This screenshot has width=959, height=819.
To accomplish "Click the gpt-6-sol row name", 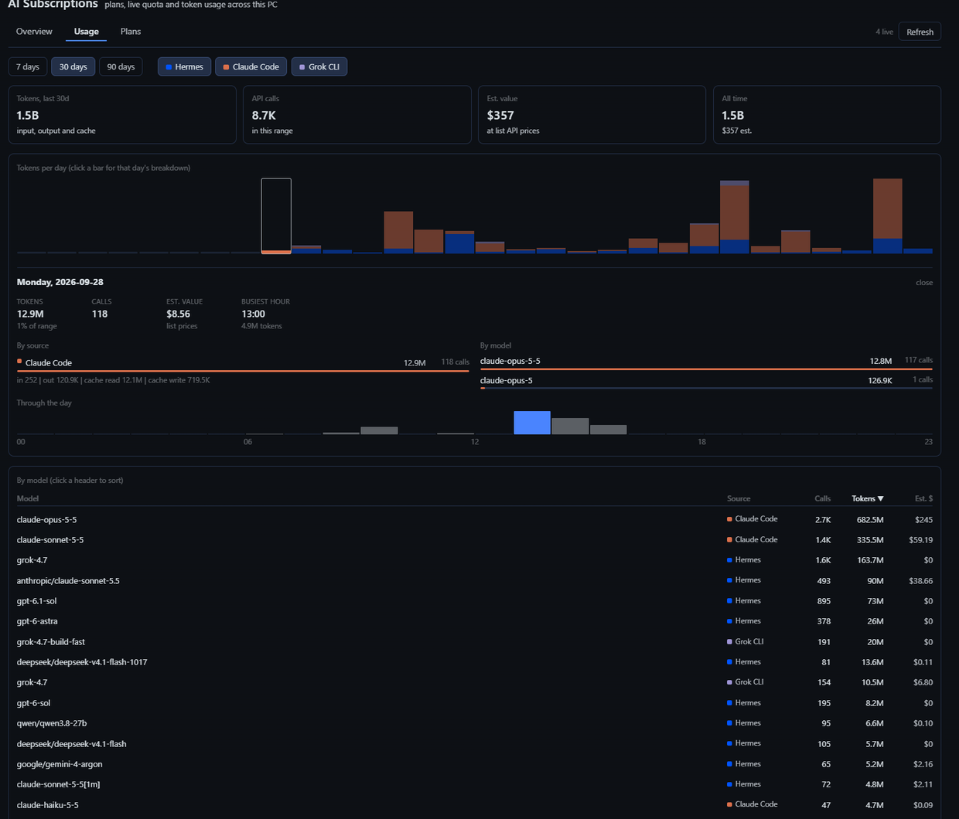I will click(33, 703).
